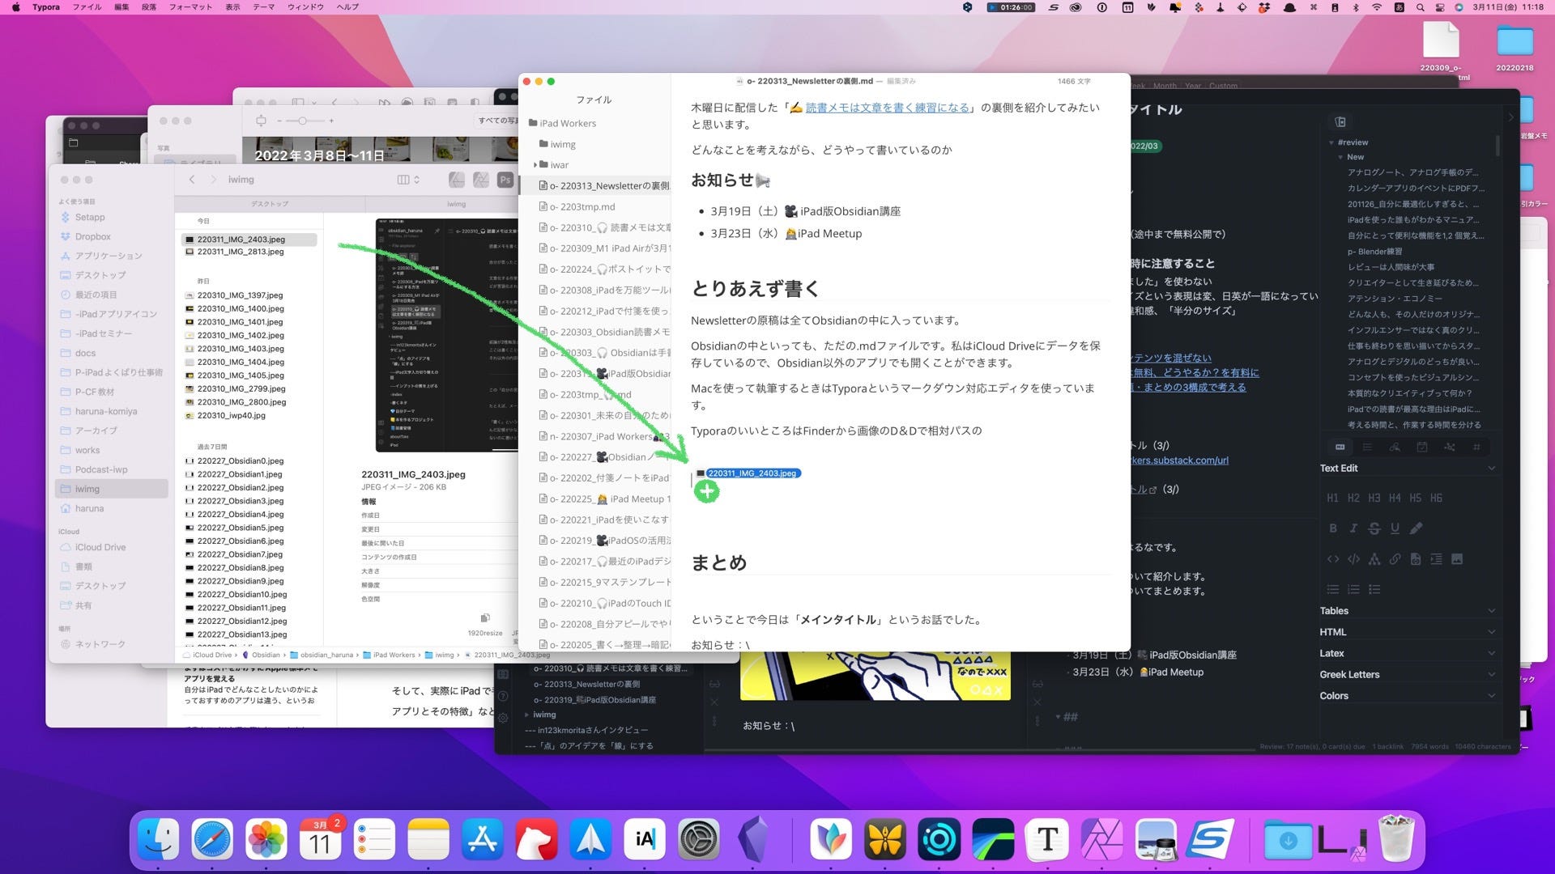Insert code block with the </> icon
This screenshot has width=1555, height=874.
1353,559
